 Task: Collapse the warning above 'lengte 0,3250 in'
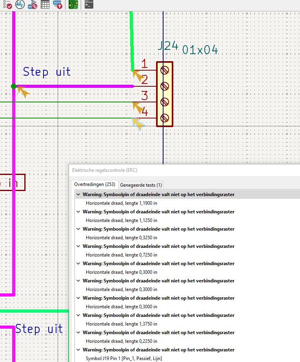pyautogui.click(x=78, y=229)
